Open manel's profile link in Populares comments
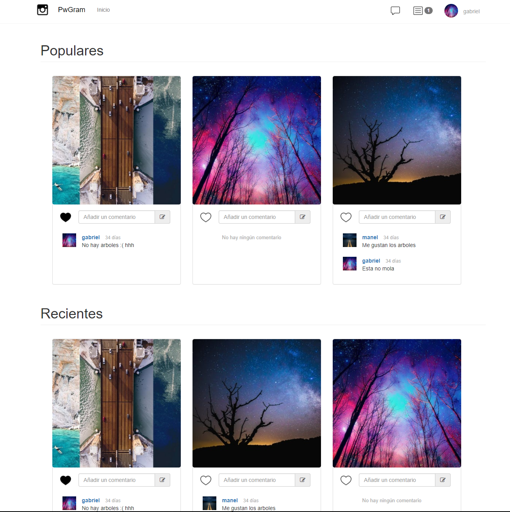 tap(370, 237)
